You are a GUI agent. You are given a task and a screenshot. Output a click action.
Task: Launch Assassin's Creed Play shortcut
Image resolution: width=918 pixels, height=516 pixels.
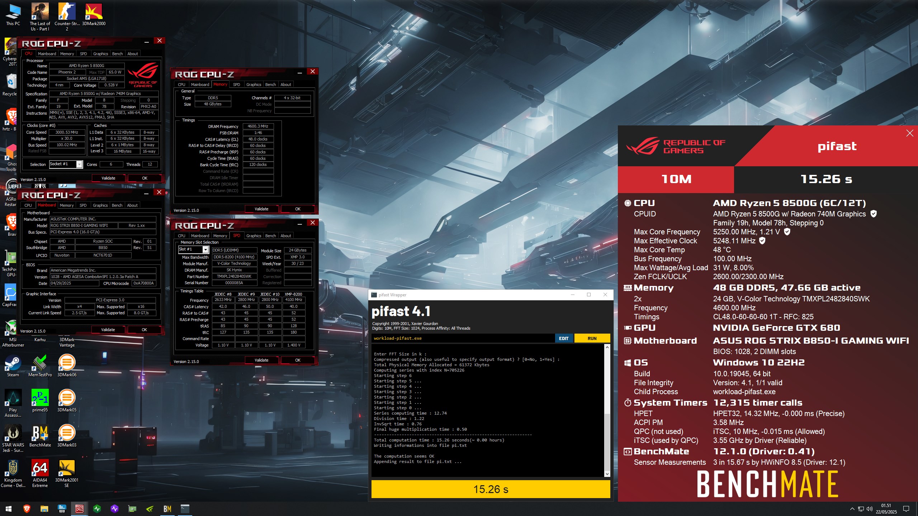(13, 403)
